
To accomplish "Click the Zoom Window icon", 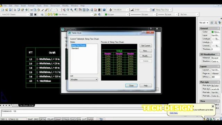I will (x=72, y=10).
